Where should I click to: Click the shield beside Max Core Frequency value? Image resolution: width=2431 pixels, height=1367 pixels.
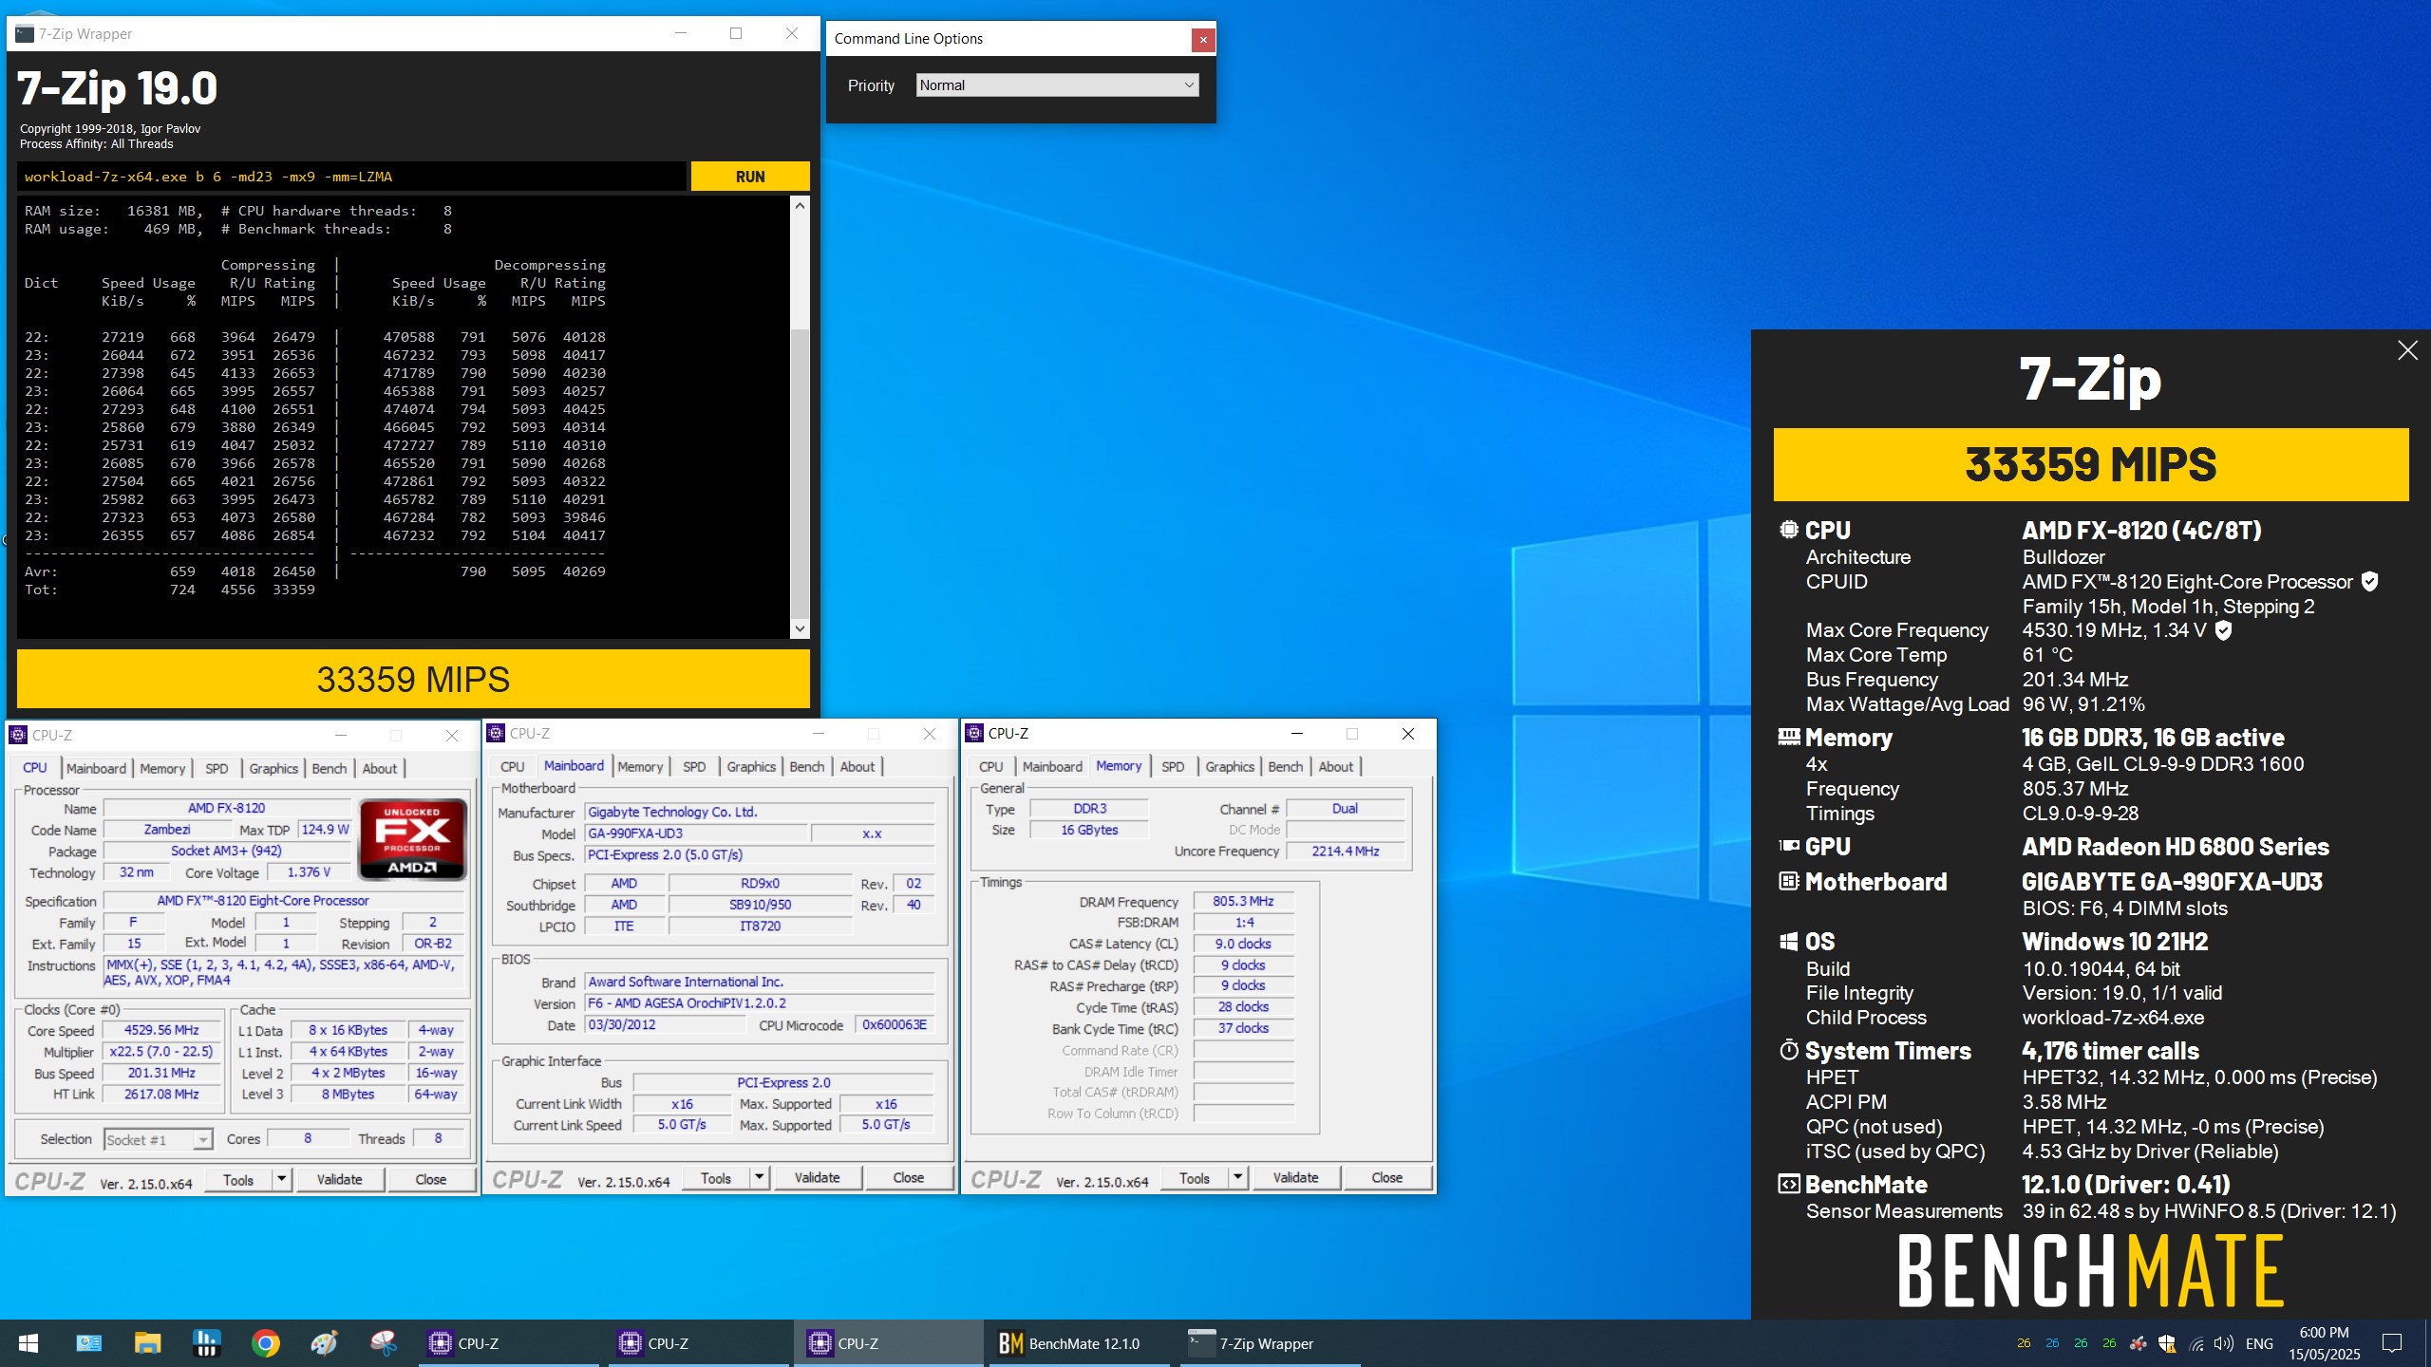click(2223, 629)
